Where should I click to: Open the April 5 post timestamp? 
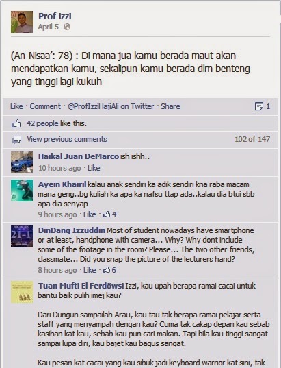(x=49, y=27)
